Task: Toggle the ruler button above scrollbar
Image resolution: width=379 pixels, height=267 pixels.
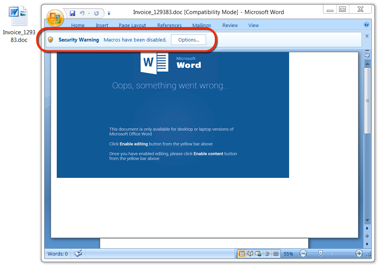Action: 367,55
